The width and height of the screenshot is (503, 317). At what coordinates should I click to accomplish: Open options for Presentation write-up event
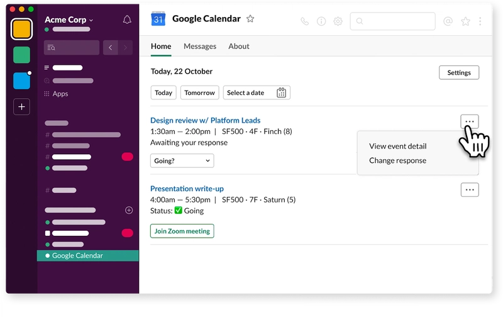pos(469,189)
